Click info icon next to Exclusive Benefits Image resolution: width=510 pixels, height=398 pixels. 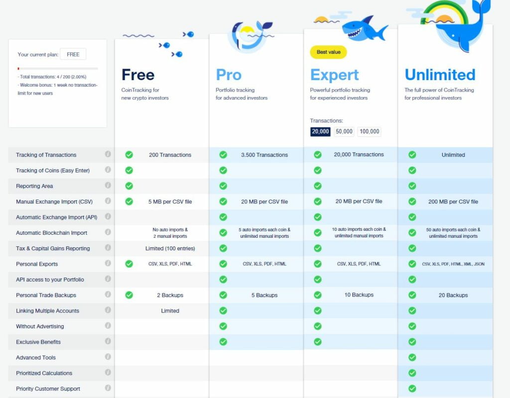point(108,341)
